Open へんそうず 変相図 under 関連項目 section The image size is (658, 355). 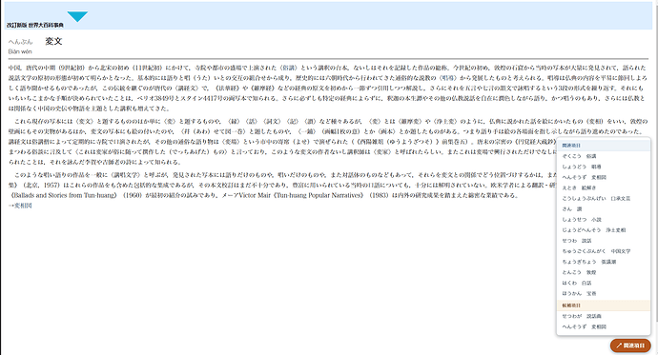585,177
